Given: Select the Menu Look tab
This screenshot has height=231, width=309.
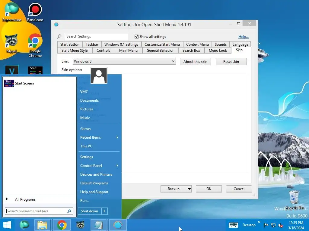Looking at the screenshot, I should point(218,51).
